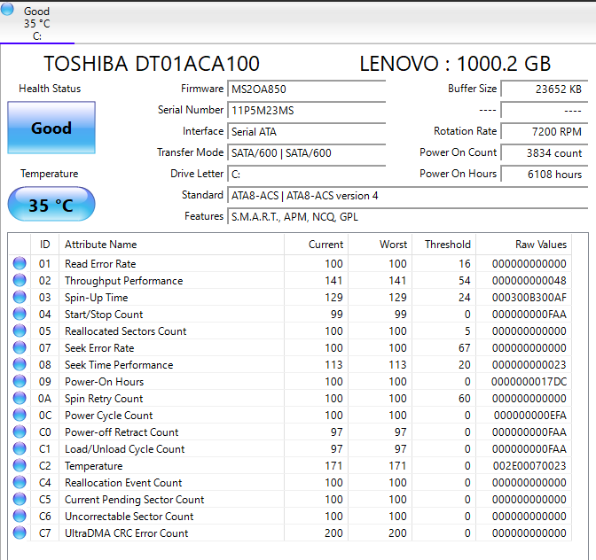Click the status orb for UltraDMA CRC Error Count

coord(20,533)
